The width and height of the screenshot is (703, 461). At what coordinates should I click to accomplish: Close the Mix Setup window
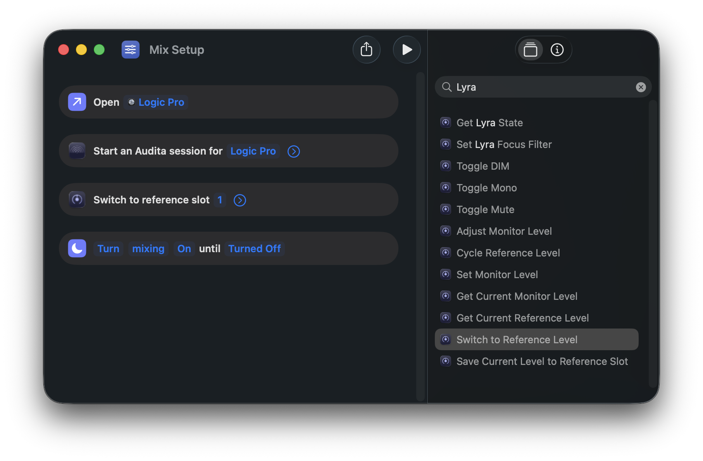(64, 50)
